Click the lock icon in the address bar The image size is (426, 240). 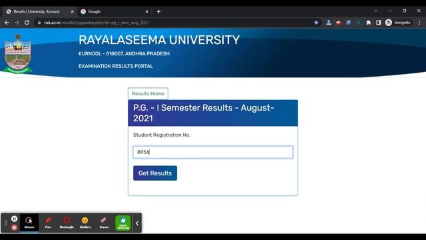tap(39, 23)
